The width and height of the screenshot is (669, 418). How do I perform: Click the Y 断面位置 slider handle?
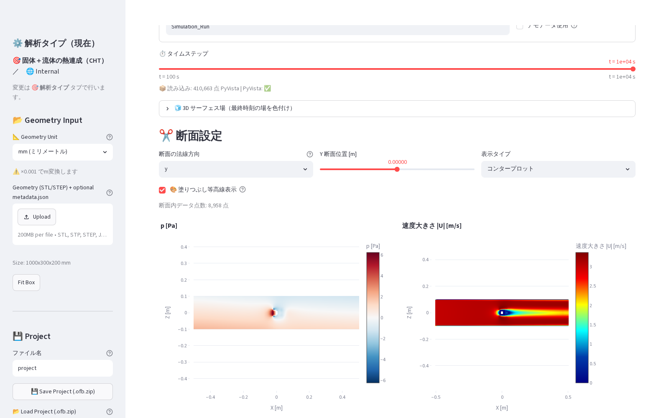pyautogui.click(x=397, y=169)
